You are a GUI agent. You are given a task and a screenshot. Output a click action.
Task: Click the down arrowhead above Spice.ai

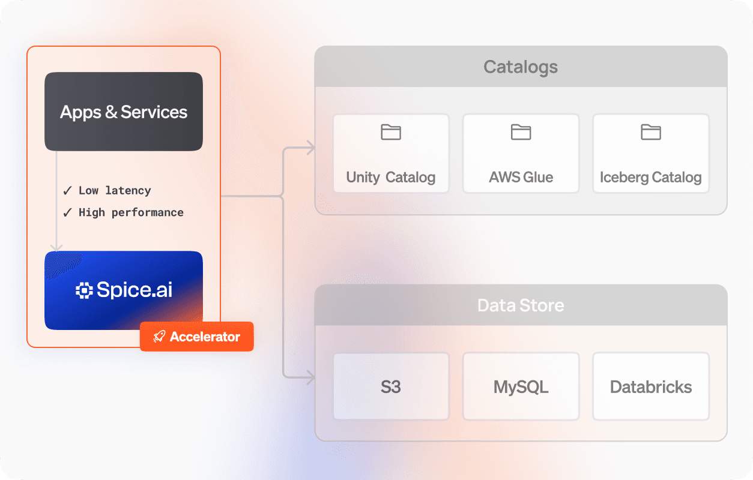click(56, 246)
